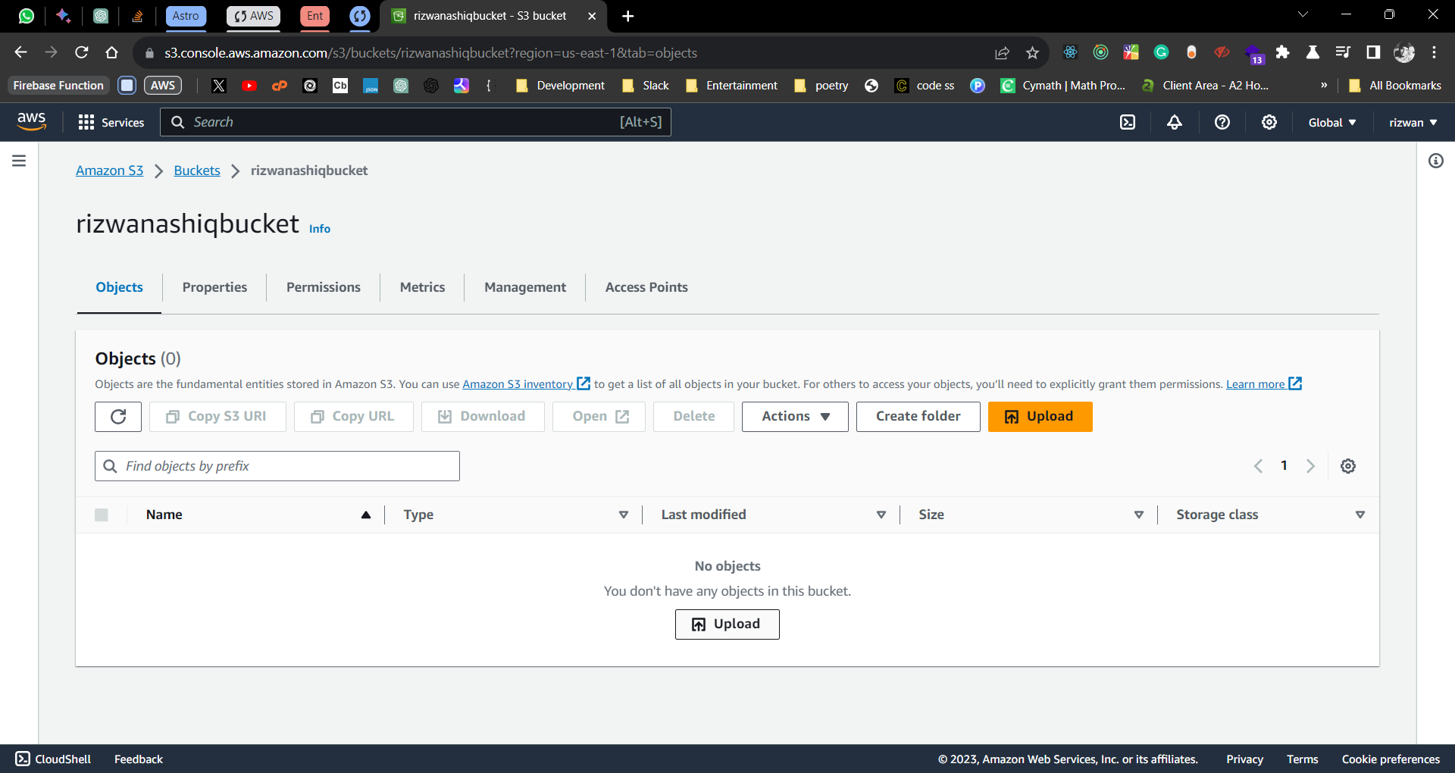
Task: Click the Info link beside bucket name
Action: [x=319, y=229]
